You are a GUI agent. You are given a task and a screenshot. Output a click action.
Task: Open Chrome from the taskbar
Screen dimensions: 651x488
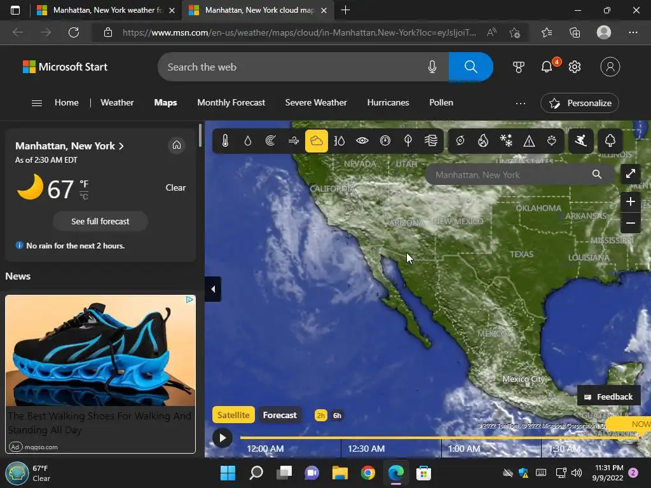[368, 473]
